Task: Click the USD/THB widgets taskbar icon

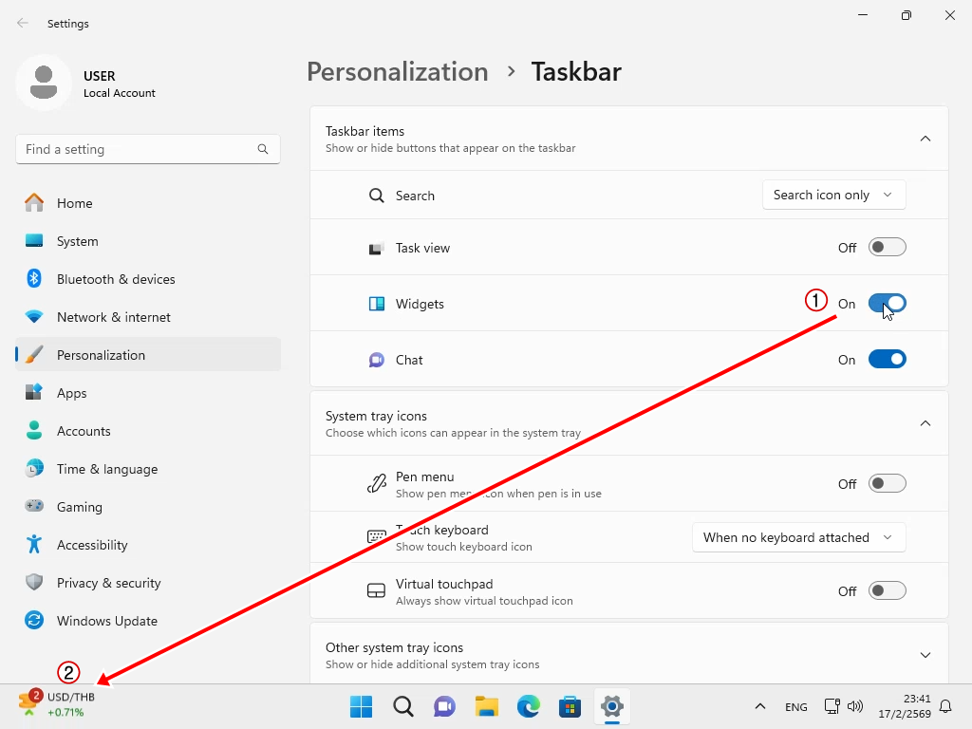Action: (x=57, y=704)
